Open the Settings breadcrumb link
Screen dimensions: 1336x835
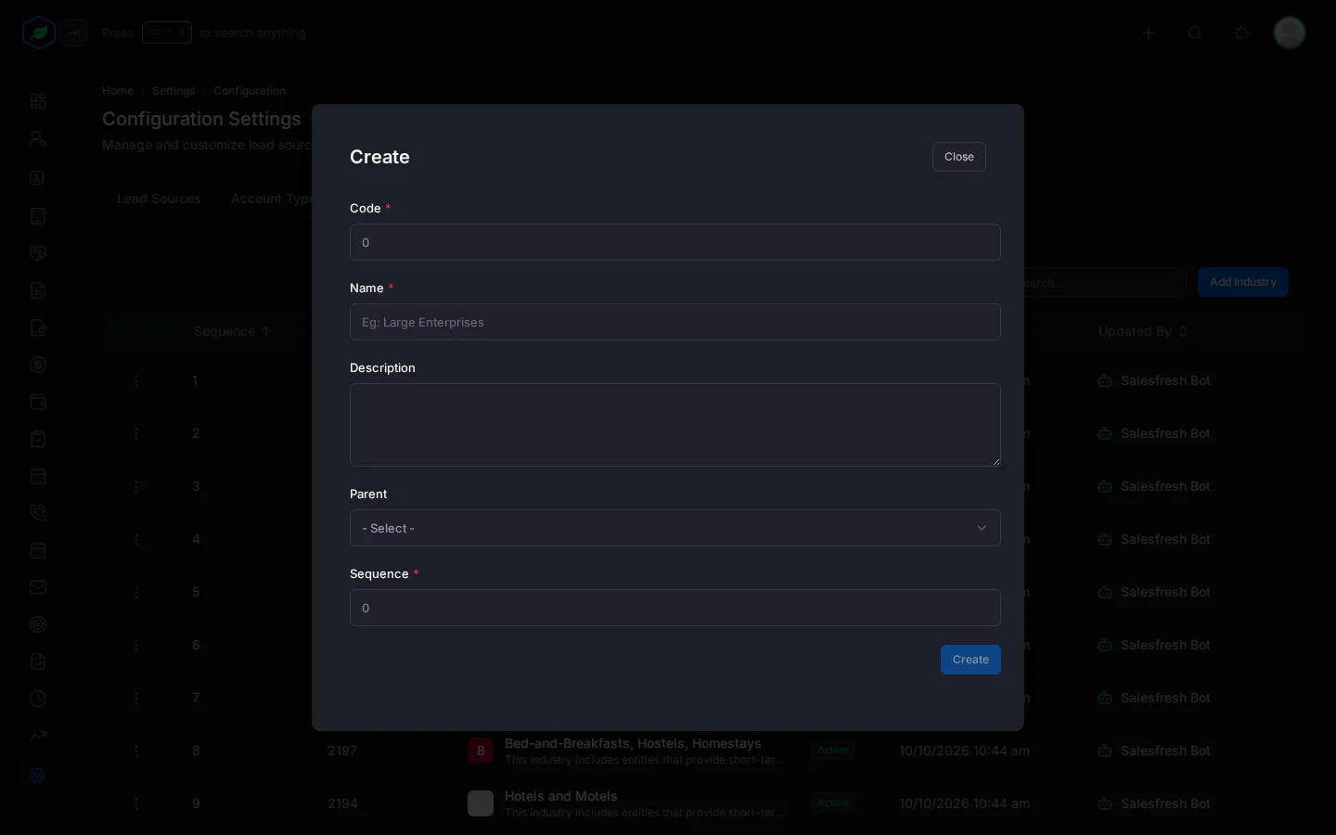(173, 91)
